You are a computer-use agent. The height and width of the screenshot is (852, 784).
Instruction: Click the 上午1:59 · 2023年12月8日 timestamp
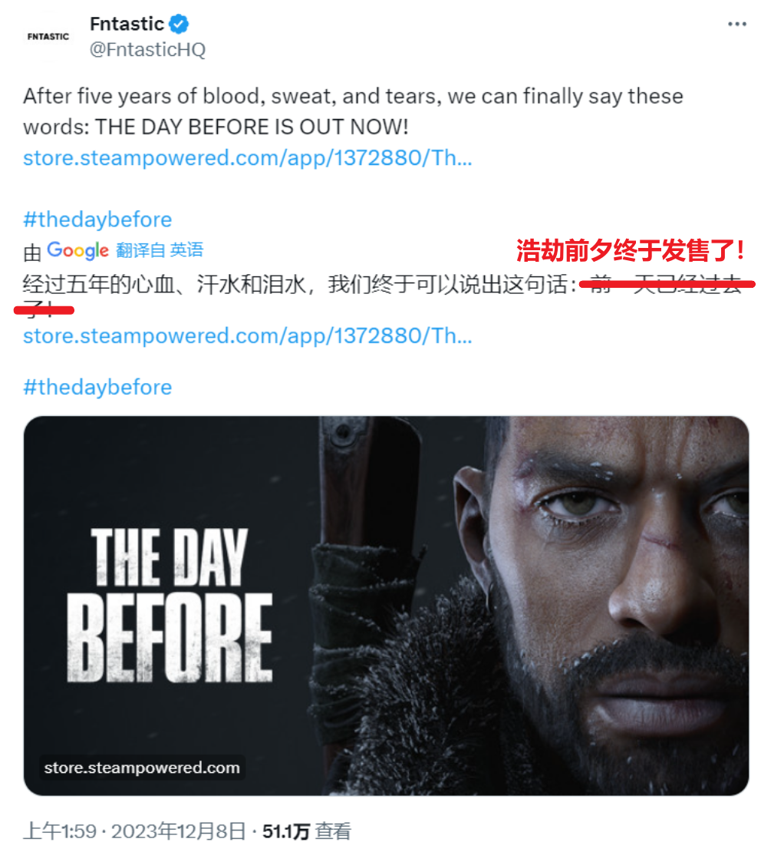(135, 831)
